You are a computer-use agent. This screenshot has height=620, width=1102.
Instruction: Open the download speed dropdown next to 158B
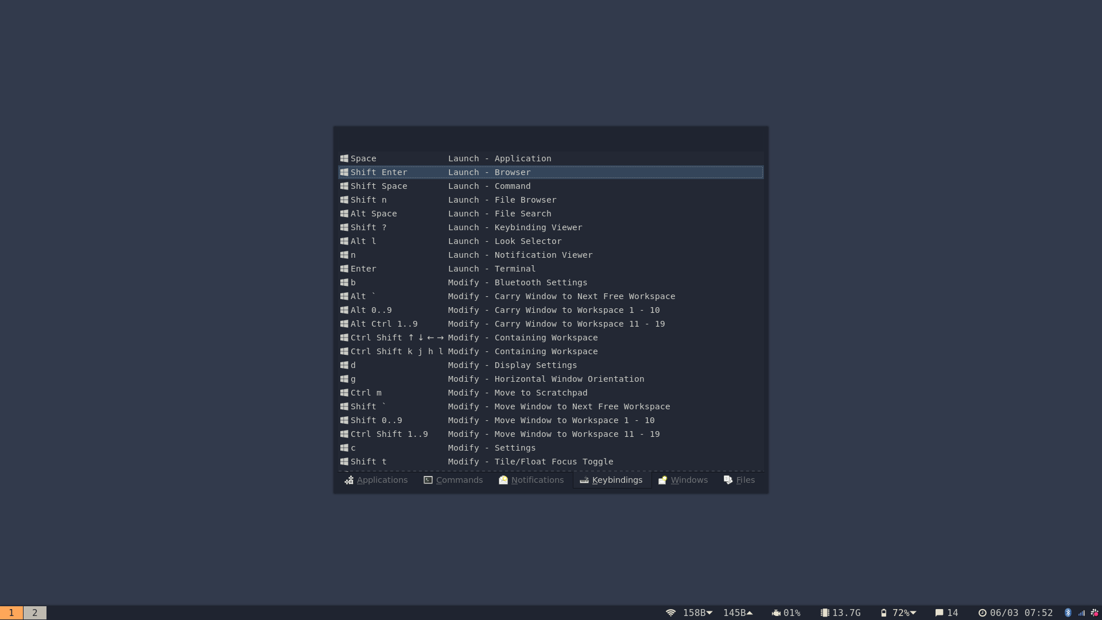(x=710, y=613)
